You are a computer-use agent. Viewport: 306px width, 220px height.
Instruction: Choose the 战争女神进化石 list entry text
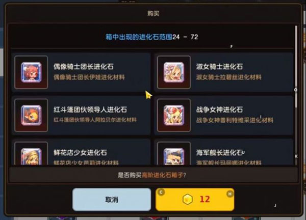(x=219, y=109)
